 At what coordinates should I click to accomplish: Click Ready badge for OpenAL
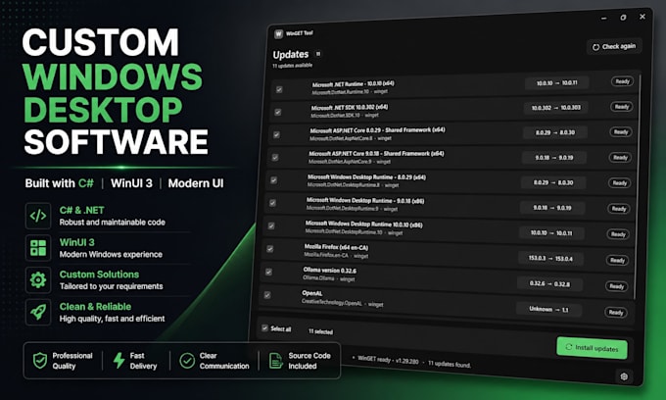[615, 313]
